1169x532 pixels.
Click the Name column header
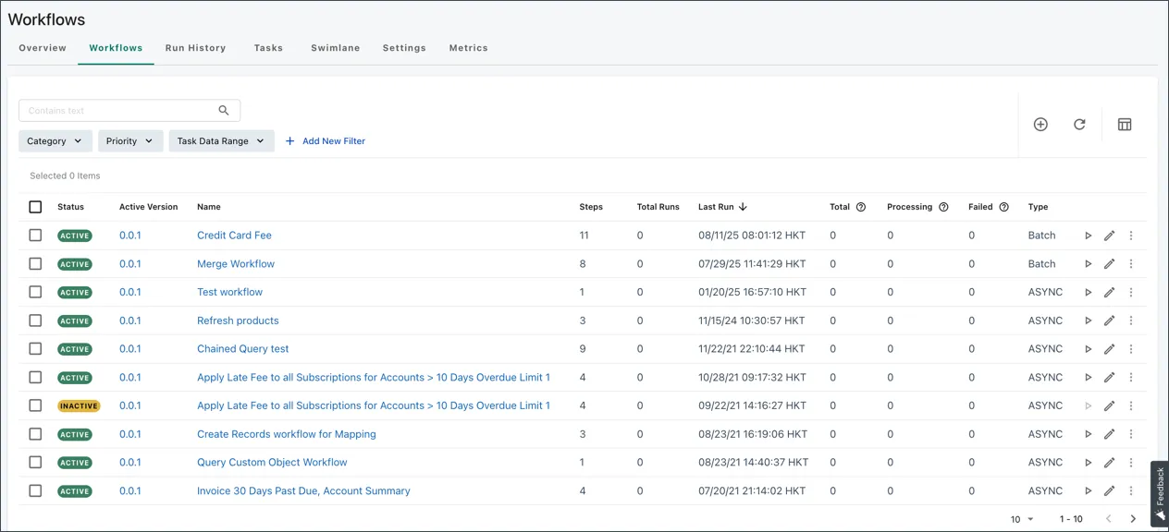209,207
